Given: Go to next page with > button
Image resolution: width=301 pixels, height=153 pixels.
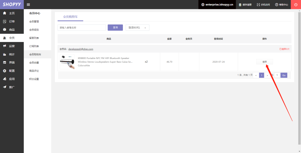Looking at the screenshot, I should [x=267, y=75].
